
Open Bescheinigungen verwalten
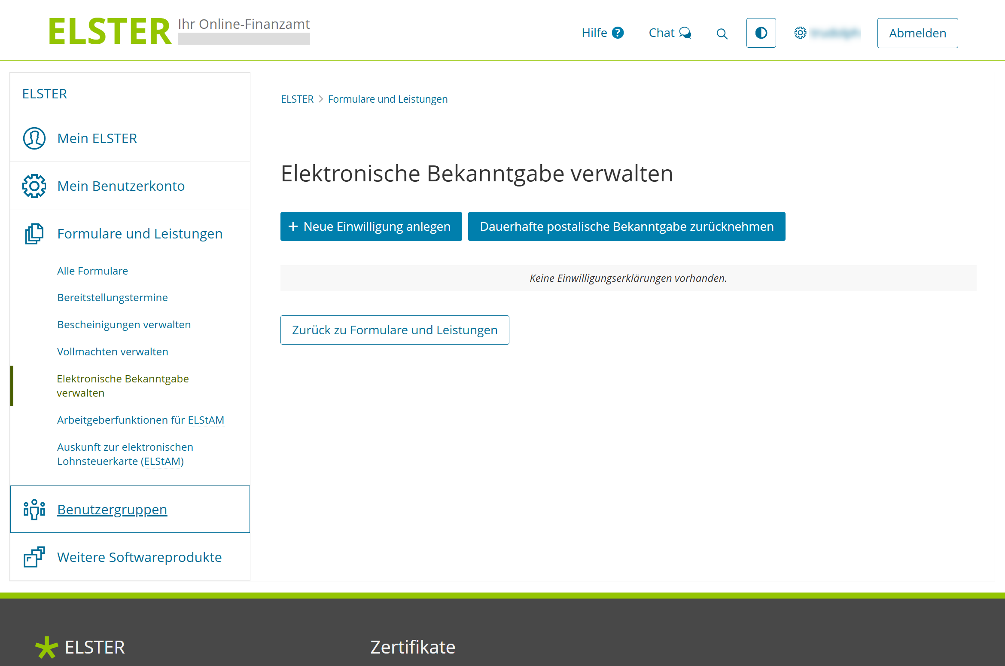(x=124, y=325)
